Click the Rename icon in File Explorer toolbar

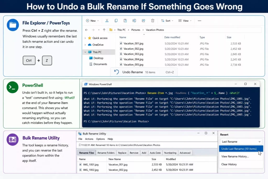pyautogui.click(x=134, y=21)
